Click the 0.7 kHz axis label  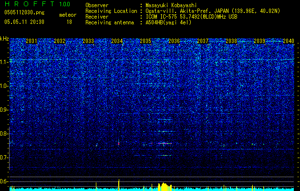pos(4,158)
